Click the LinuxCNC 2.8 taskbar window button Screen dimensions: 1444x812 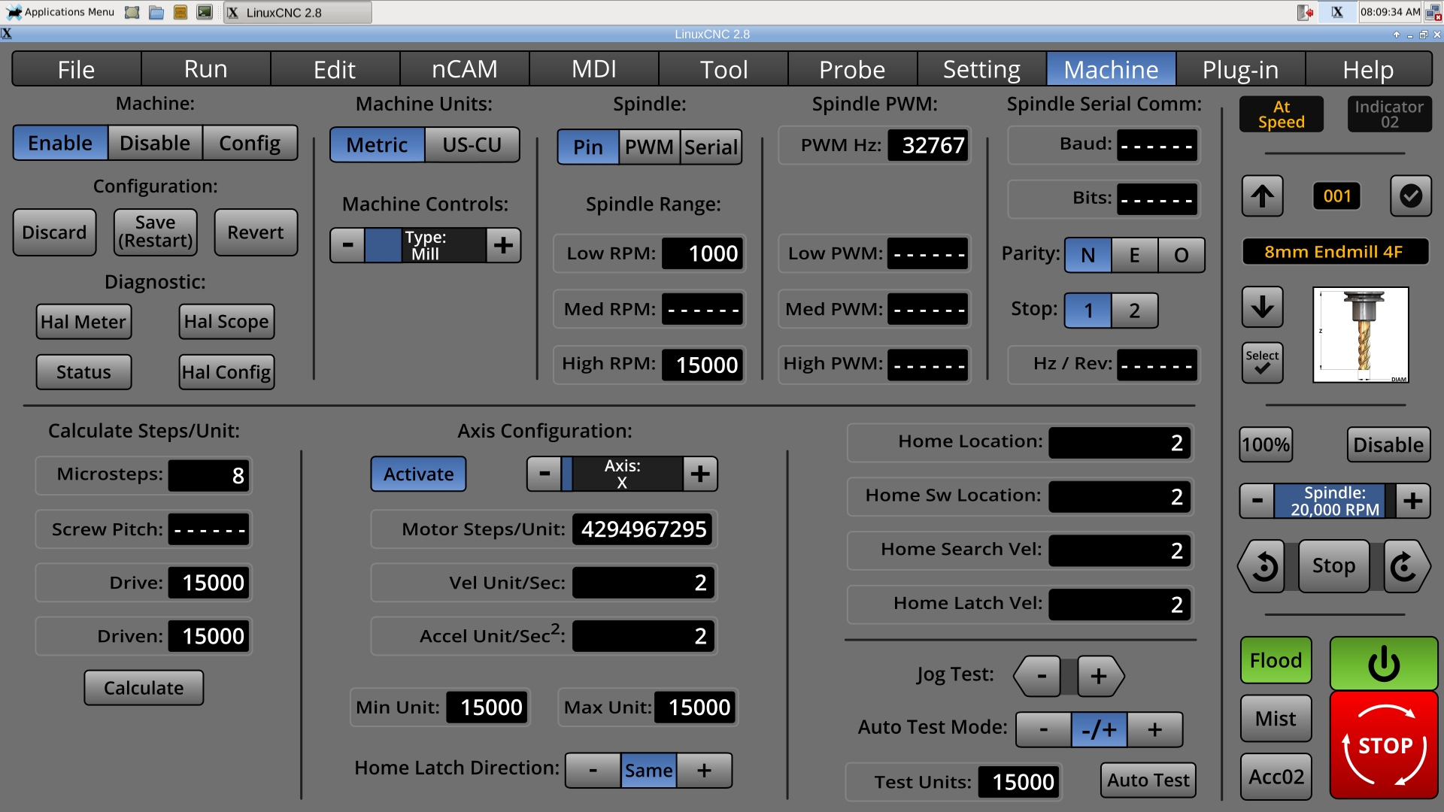(x=297, y=12)
